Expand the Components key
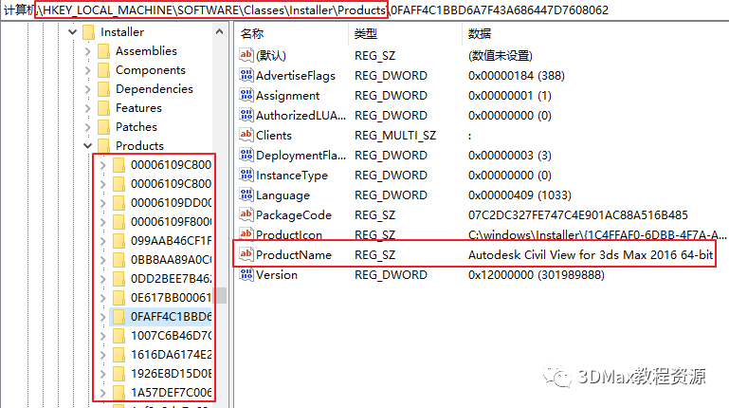729x408 pixels. (x=88, y=70)
